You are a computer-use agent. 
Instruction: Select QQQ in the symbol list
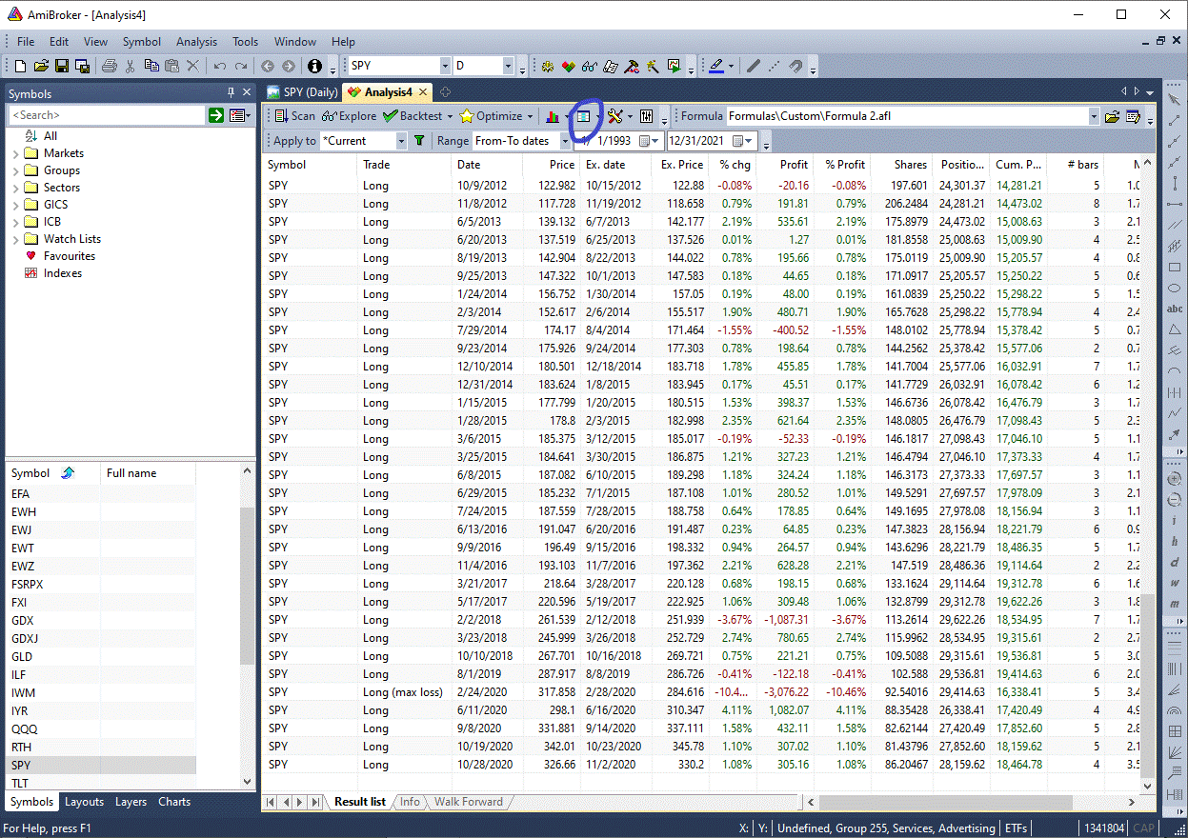(x=24, y=729)
